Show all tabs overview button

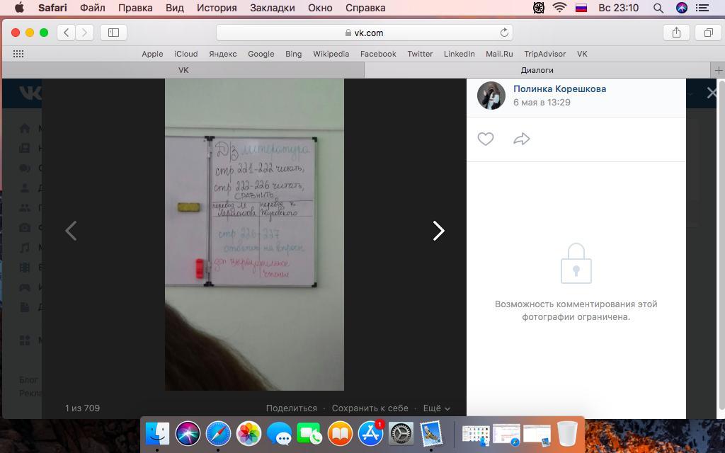708,33
